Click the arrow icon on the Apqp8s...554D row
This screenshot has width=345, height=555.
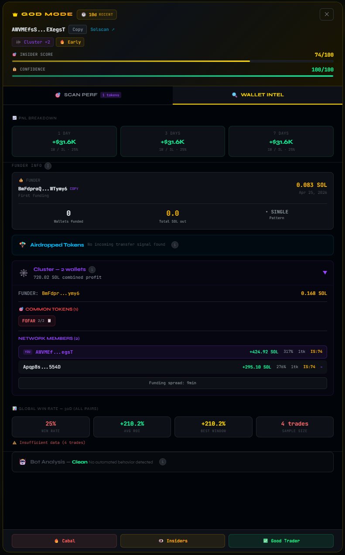tap(321, 367)
